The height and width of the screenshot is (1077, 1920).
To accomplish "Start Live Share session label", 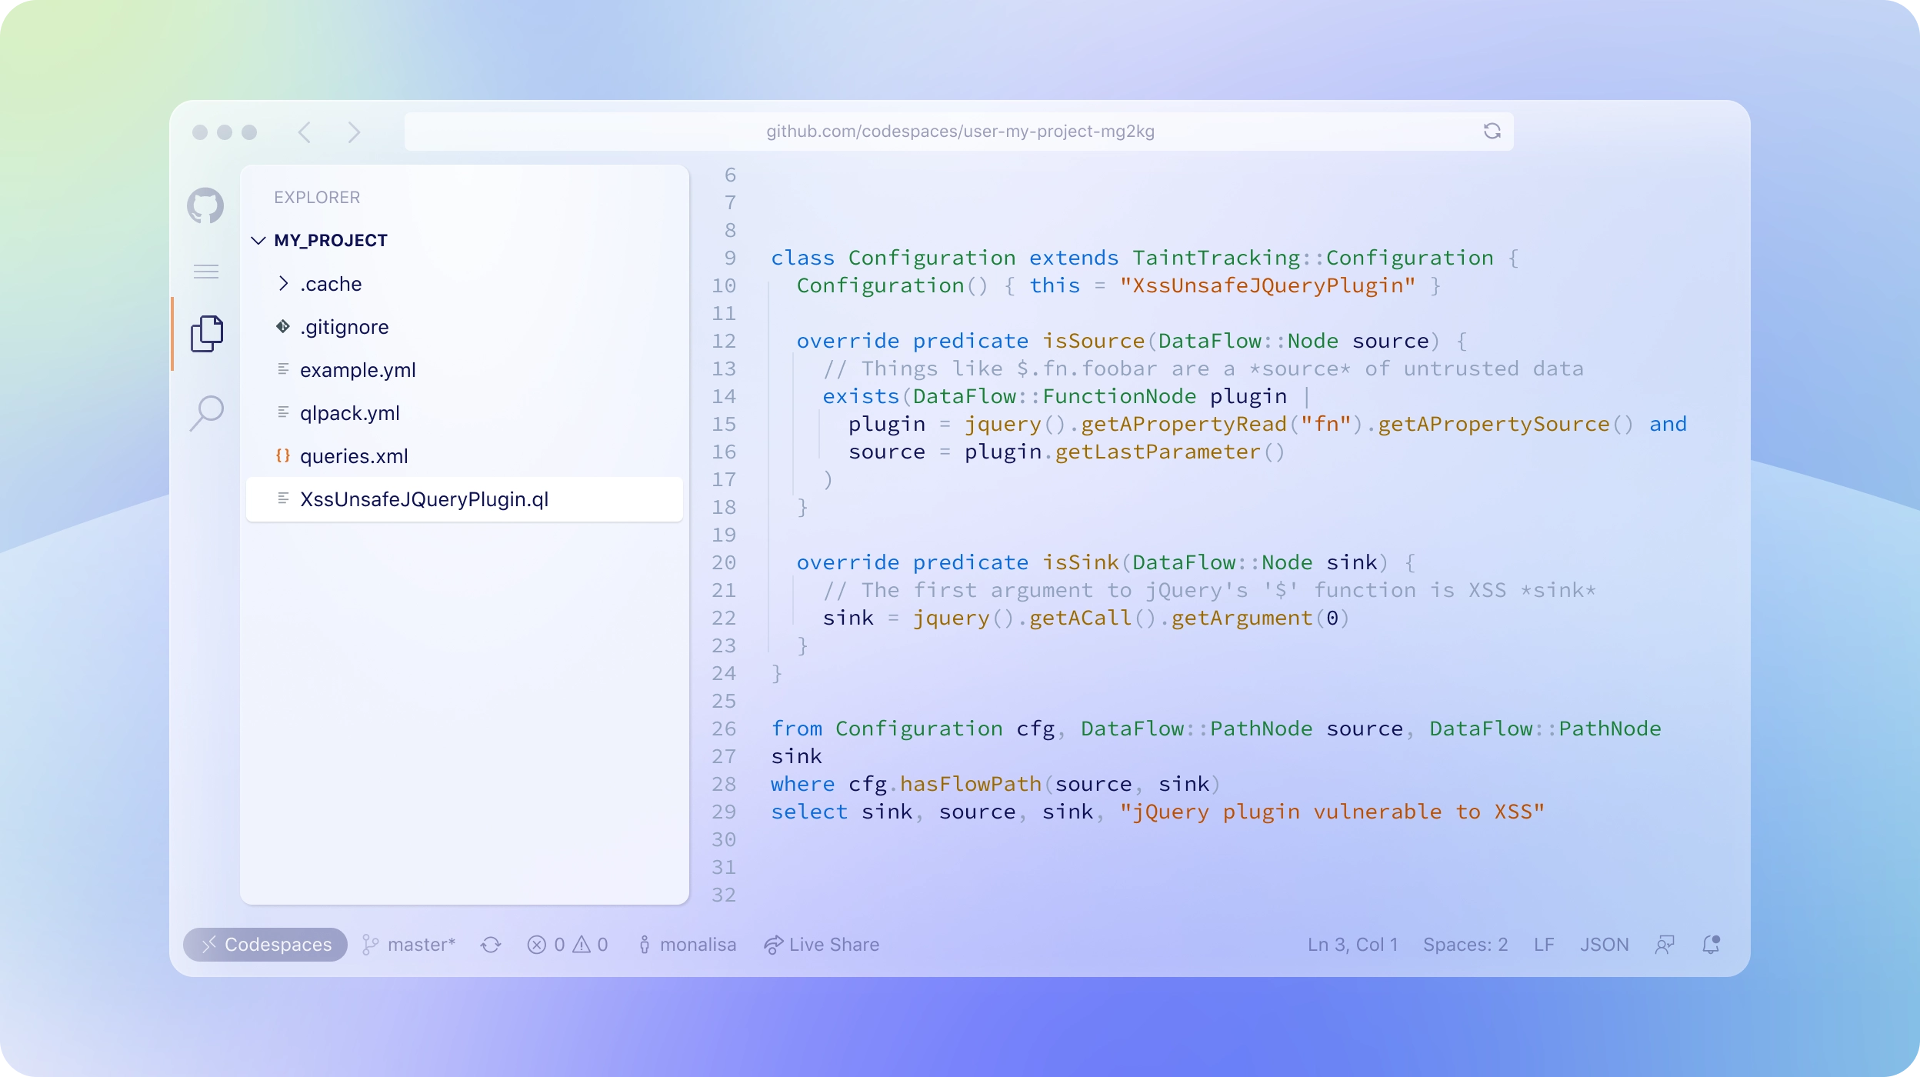I will [834, 945].
